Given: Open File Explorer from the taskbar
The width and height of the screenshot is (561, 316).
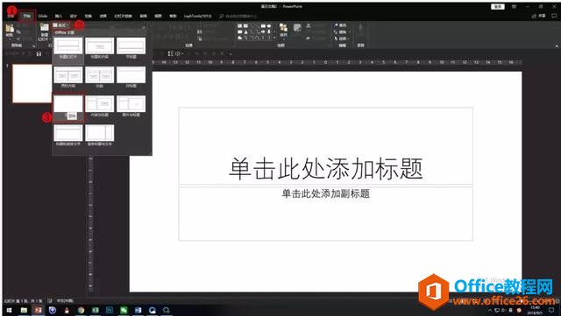Looking at the screenshot, I should (x=24, y=310).
